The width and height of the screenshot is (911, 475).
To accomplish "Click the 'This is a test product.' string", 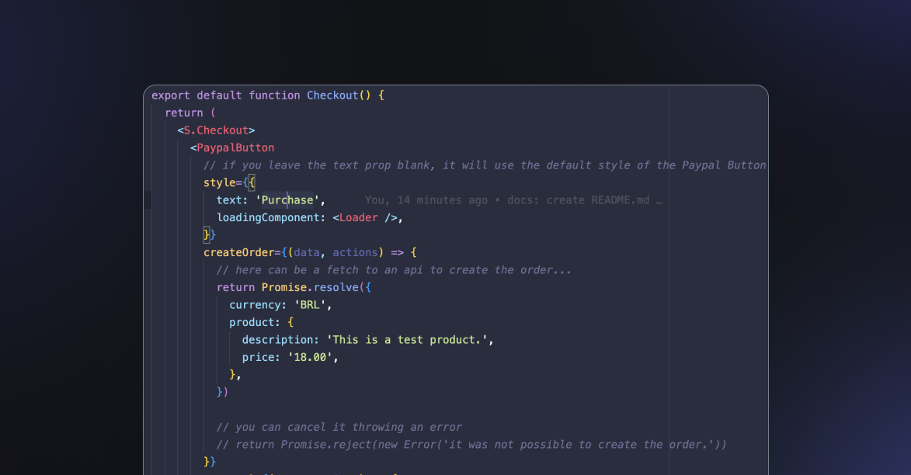I will coord(410,340).
